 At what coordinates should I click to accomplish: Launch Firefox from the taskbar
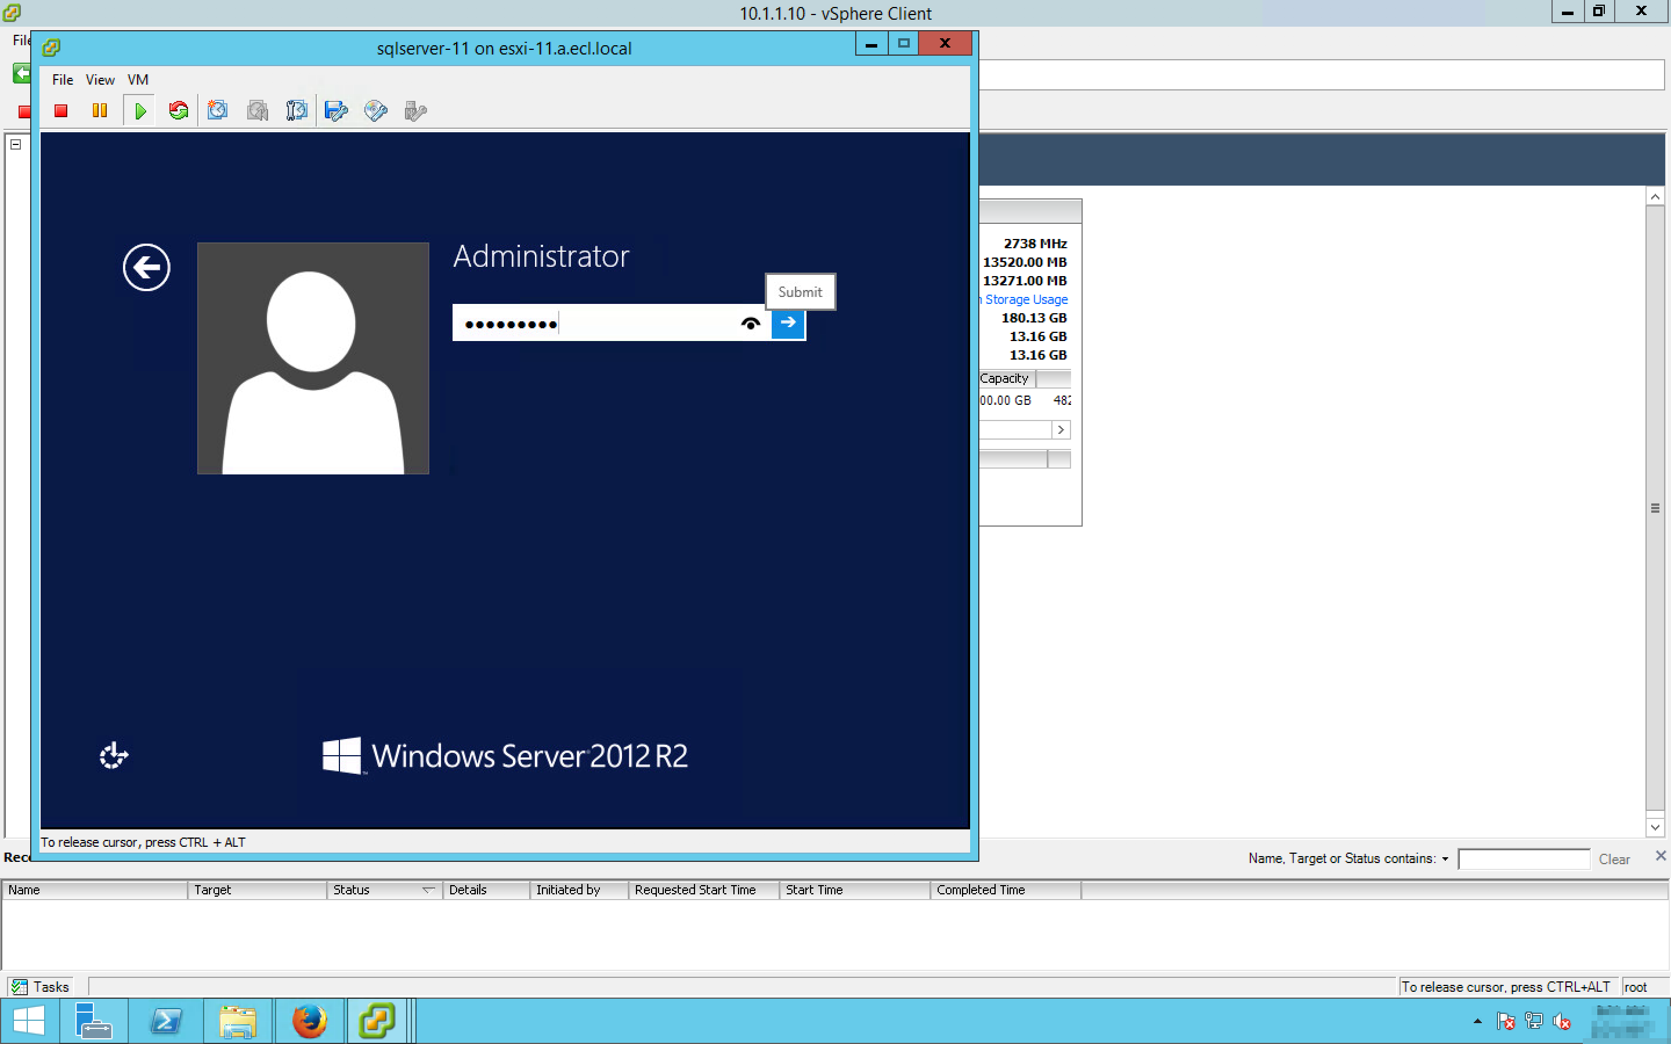(309, 1021)
